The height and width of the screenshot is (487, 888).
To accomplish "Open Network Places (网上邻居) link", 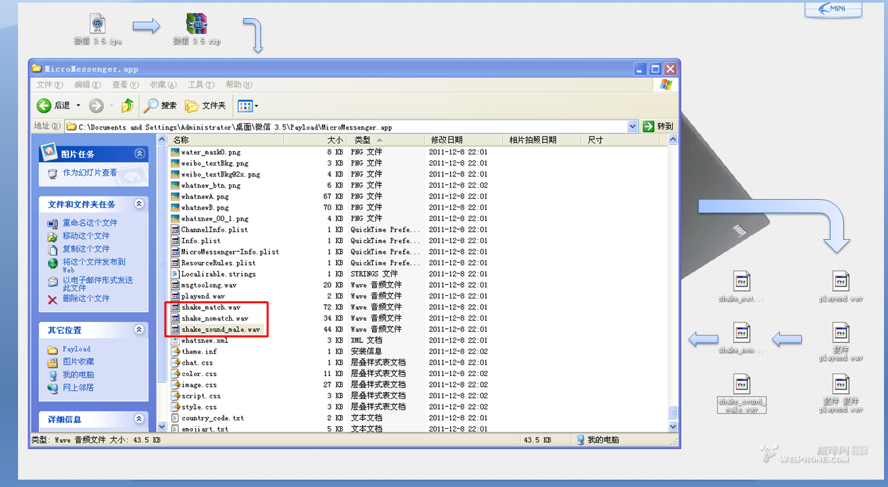I will click(x=78, y=387).
